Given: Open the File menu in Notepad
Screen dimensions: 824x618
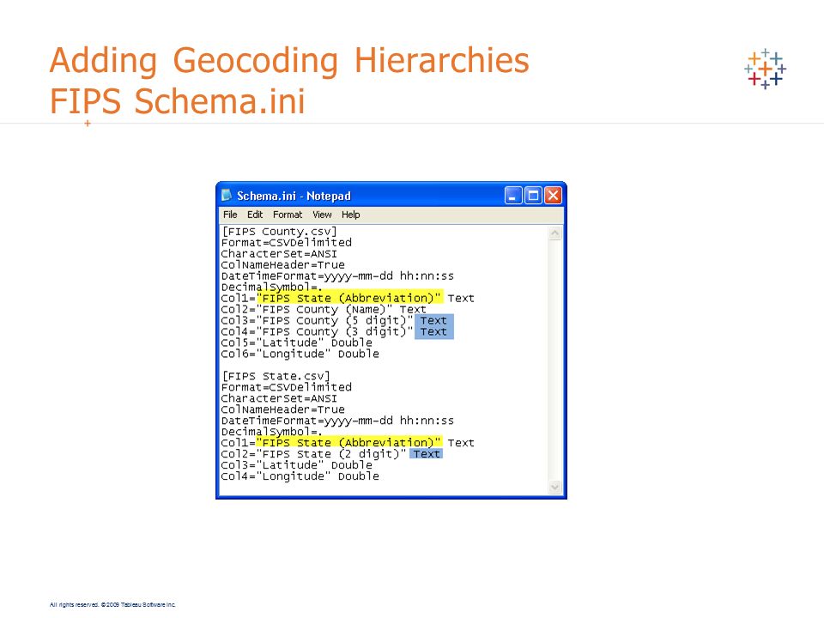Looking at the screenshot, I should [x=230, y=215].
